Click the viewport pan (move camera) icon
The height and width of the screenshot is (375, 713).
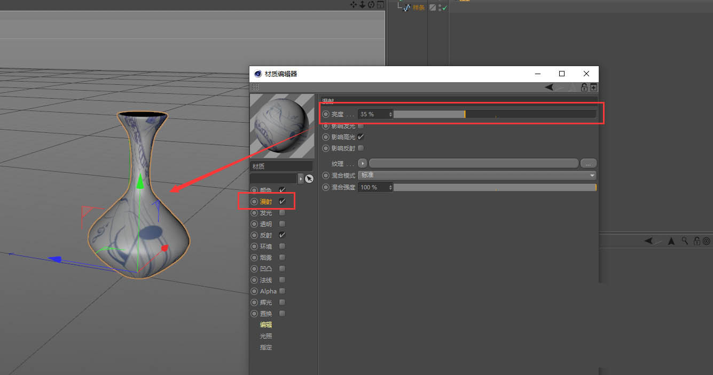[x=354, y=4]
